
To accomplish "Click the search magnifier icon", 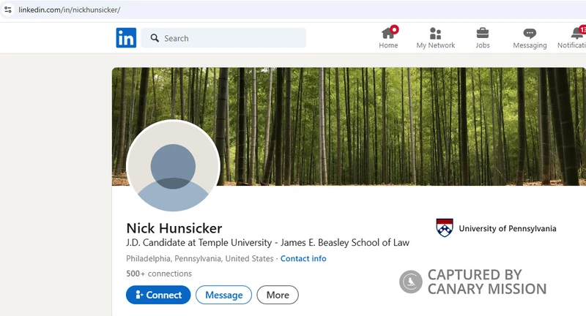I will pos(155,38).
